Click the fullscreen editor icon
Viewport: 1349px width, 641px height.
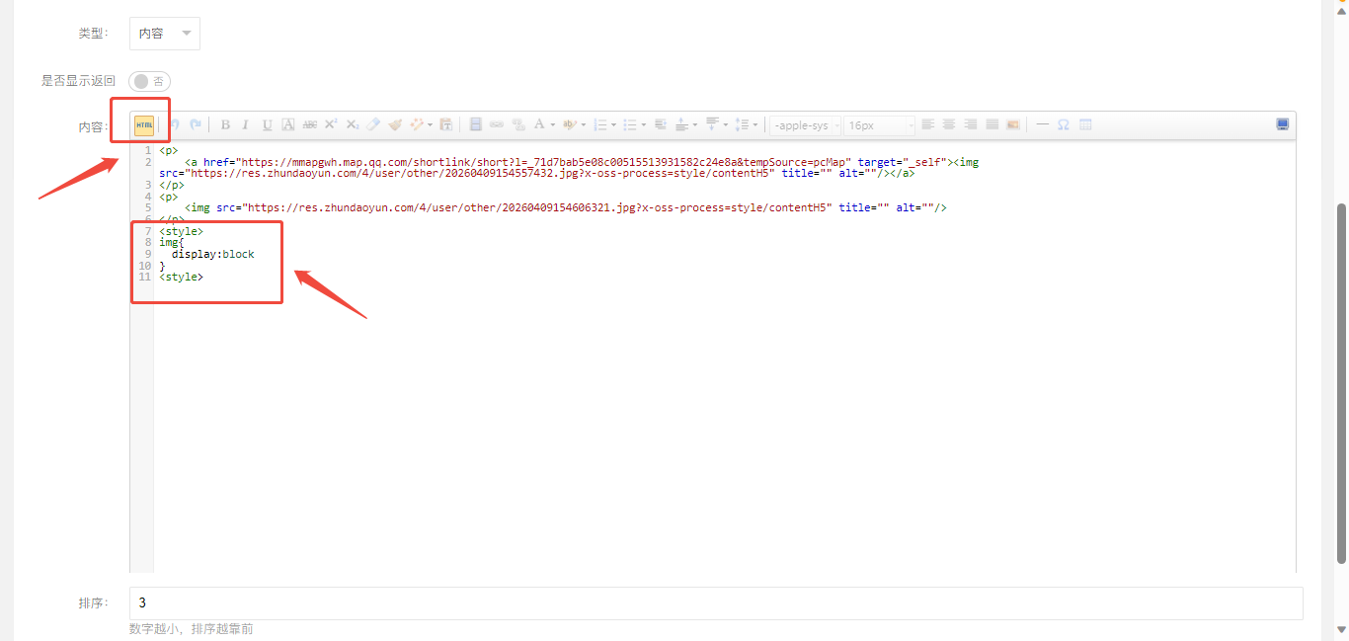(1282, 124)
